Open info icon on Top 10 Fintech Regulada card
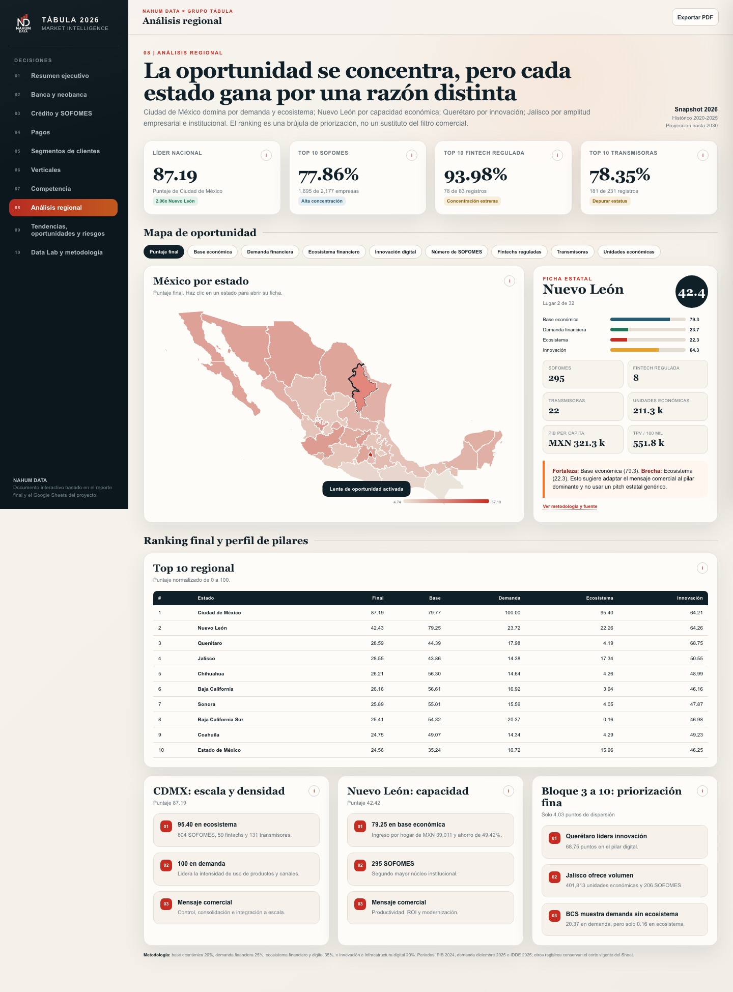 (x=557, y=155)
